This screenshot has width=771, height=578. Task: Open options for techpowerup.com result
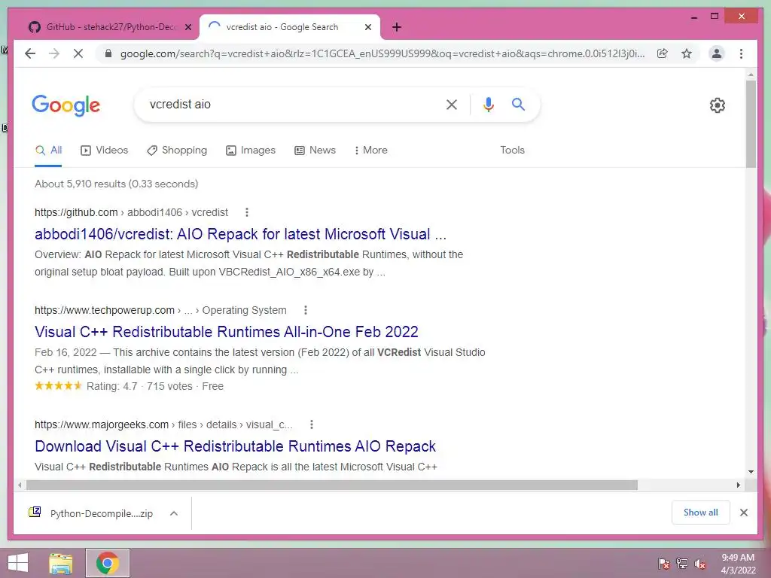306,310
